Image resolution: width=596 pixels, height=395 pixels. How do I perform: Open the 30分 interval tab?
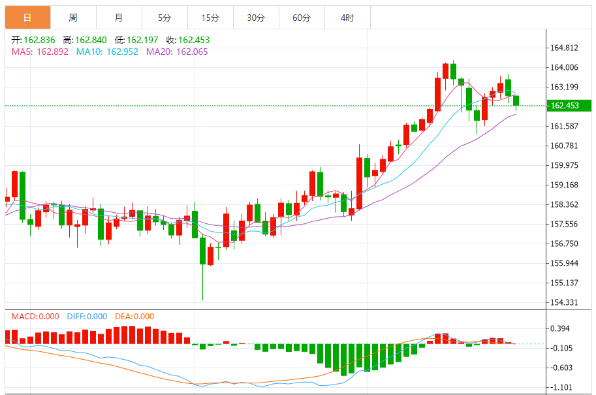pos(256,18)
